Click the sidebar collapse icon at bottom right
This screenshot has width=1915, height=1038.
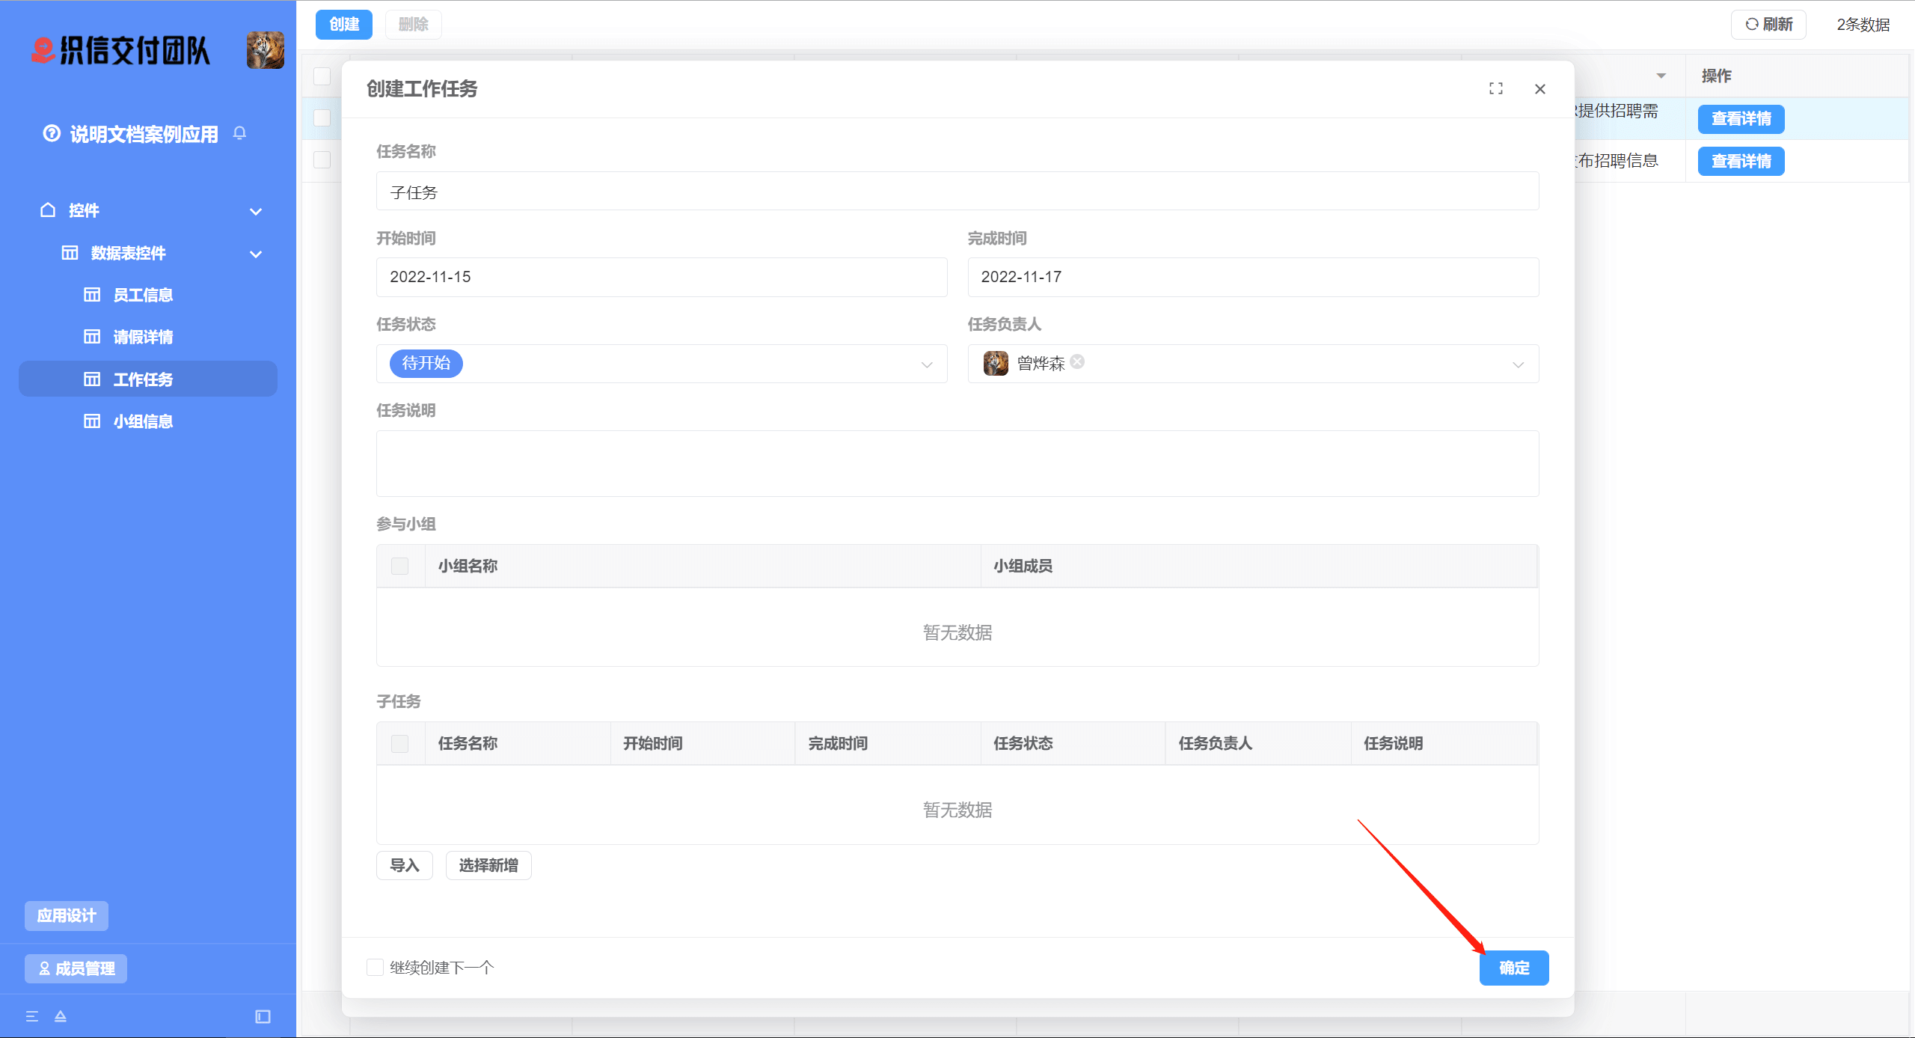(263, 1016)
